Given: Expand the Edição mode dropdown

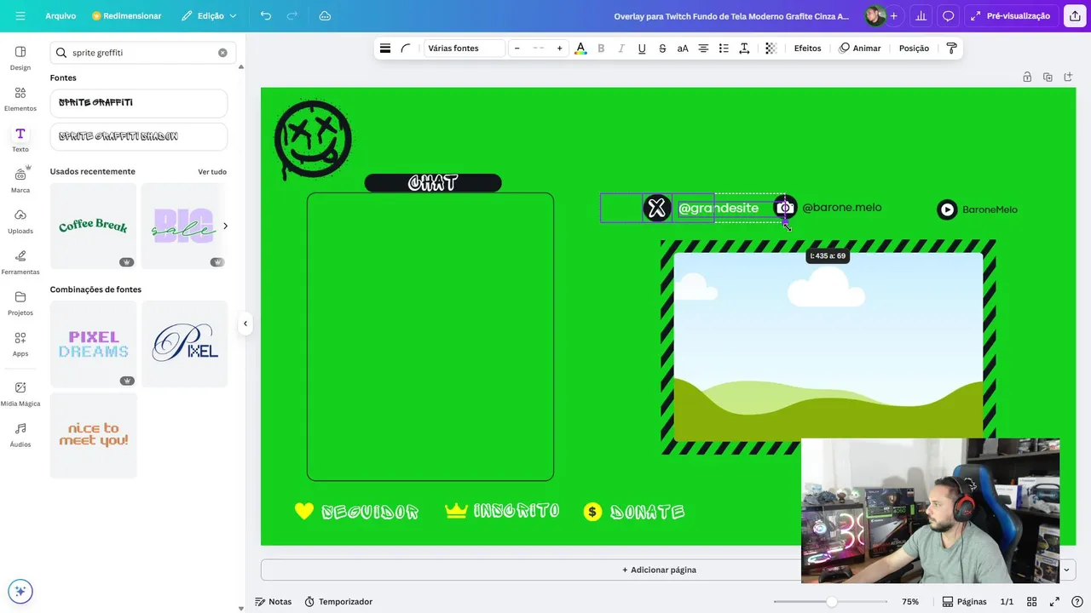Looking at the screenshot, I should [x=209, y=16].
